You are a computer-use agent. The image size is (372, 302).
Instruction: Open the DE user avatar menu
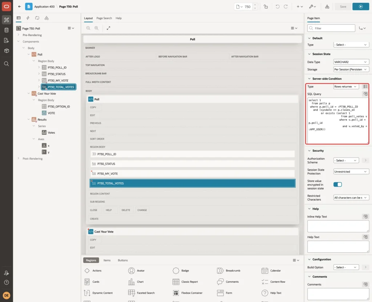[x=7, y=295]
